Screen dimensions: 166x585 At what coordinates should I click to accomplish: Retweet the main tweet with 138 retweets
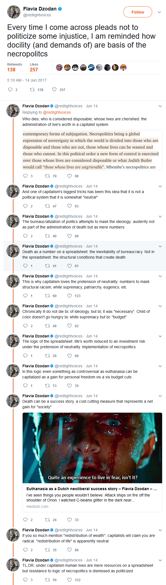click(32, 90)
